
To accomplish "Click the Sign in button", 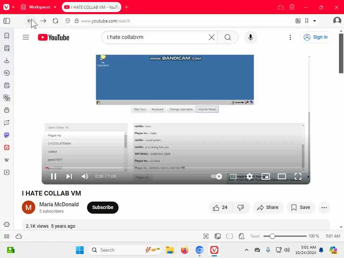I will click(316, 37).
